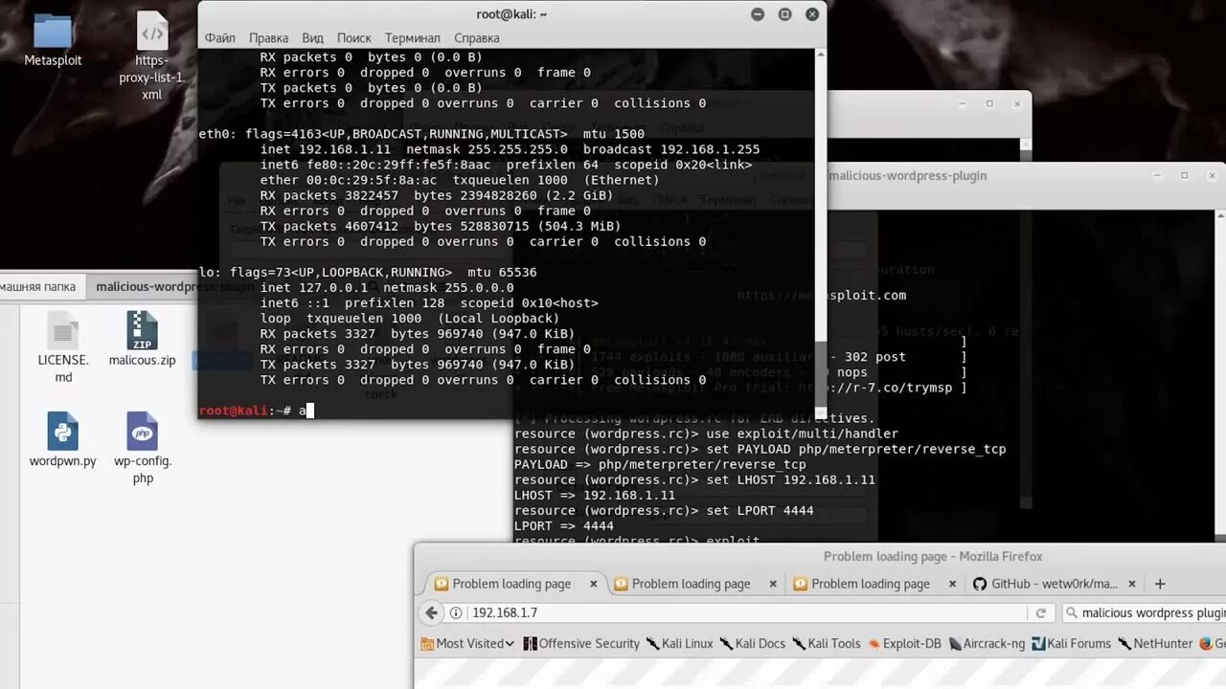Open Most Visited bookmarks dropdown

click(468, 643)
